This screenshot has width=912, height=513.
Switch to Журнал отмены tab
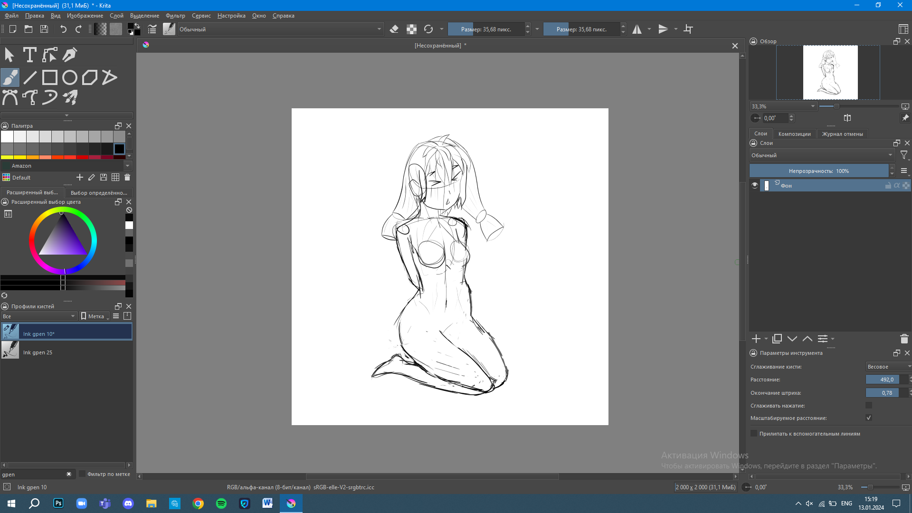tap(842, 134)
